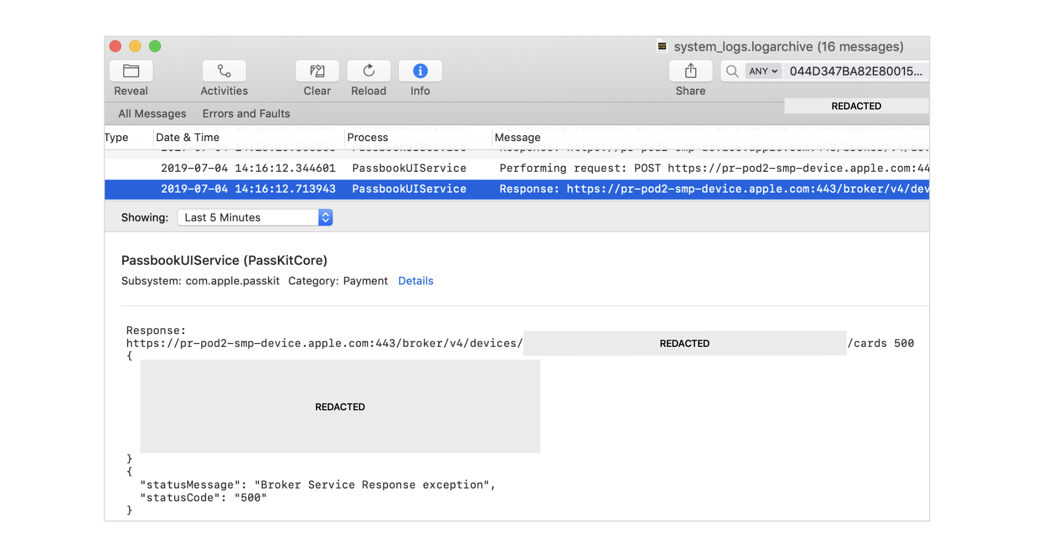
Task: Open the ANY search filter dropdown
Action: (x=763, y=71)
